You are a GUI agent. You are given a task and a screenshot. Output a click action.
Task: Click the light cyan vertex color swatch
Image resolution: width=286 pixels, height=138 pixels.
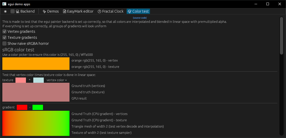pos(39,80)
